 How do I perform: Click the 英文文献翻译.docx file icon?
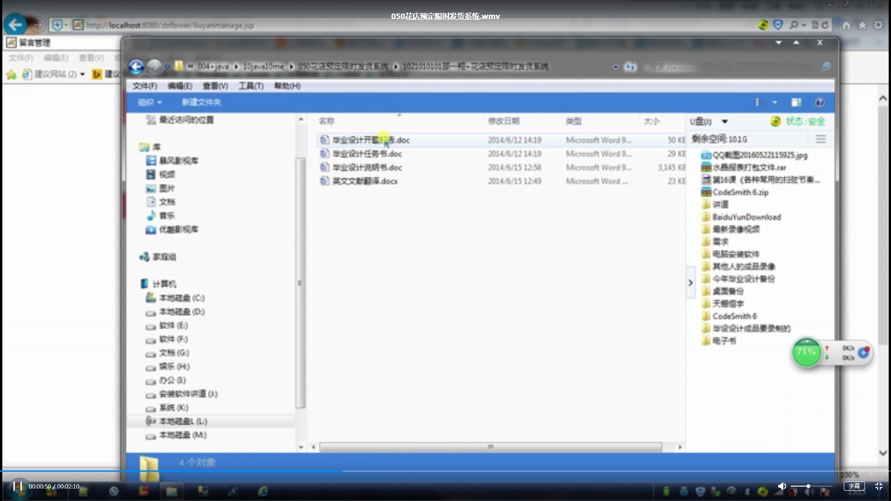click(325, 181)
